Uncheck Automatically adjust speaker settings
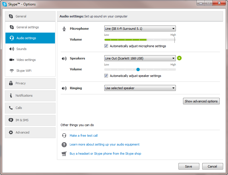Image resolution: width=228 pixels, height=175 pixels. coord(106,76)
